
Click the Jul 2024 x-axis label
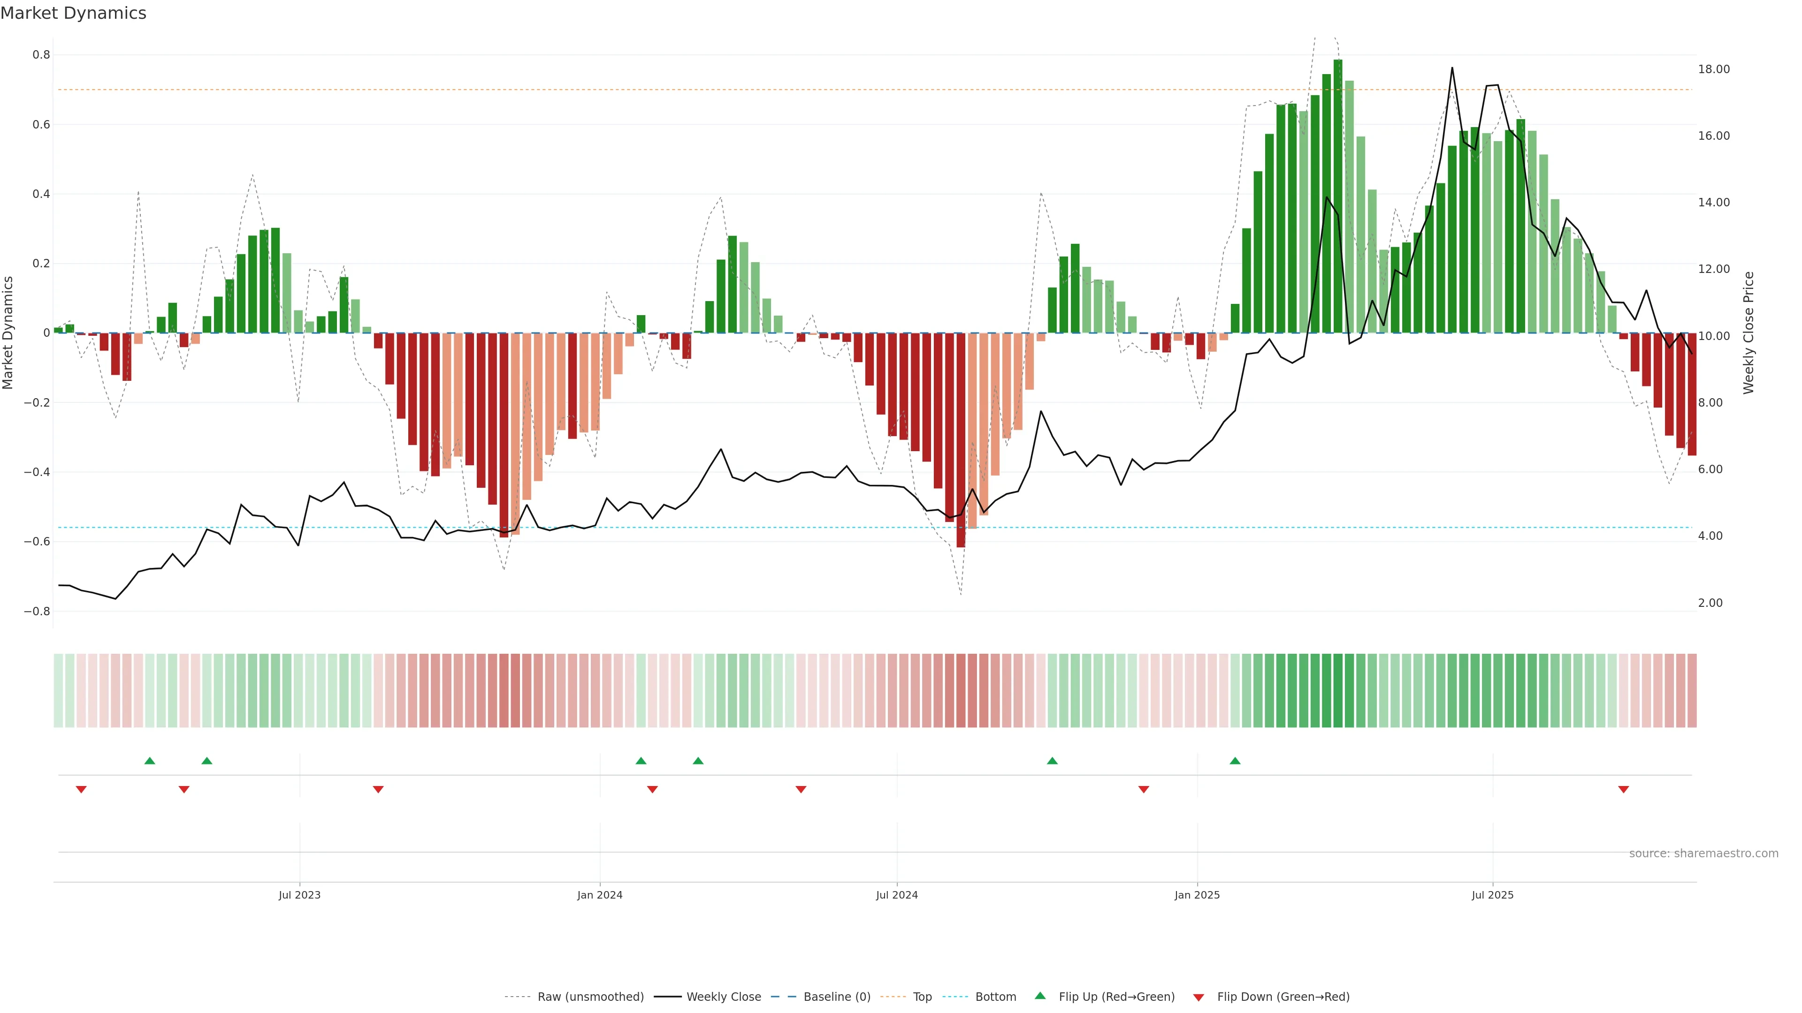coord(897,895)
